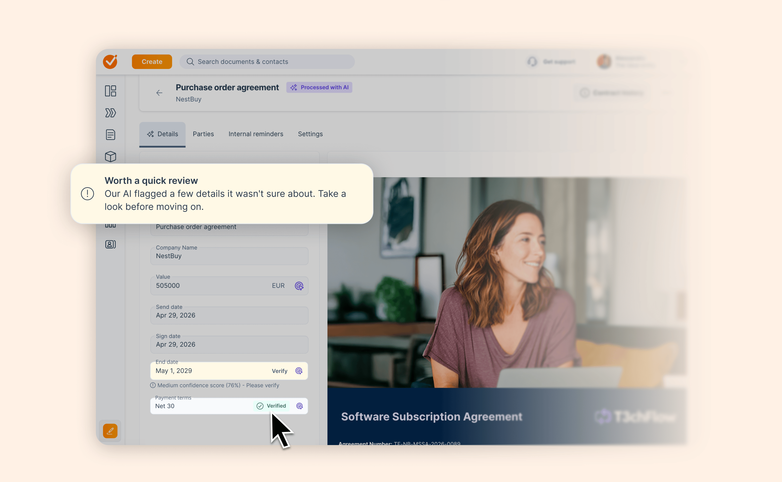Open the double-chevron workflow sidebar icon

click(111, 113)
